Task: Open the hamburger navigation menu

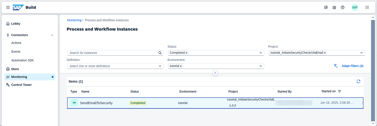Action: point(8,8)
